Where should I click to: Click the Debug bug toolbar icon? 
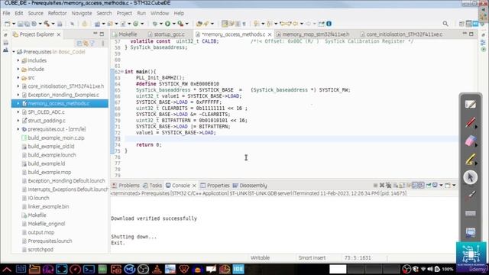pyautogui.click(x=154, y=24)
